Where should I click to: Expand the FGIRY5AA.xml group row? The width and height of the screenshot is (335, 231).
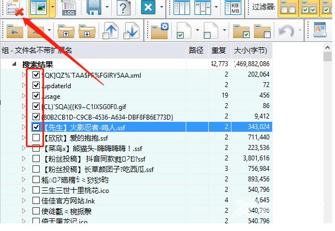[24, 75]
